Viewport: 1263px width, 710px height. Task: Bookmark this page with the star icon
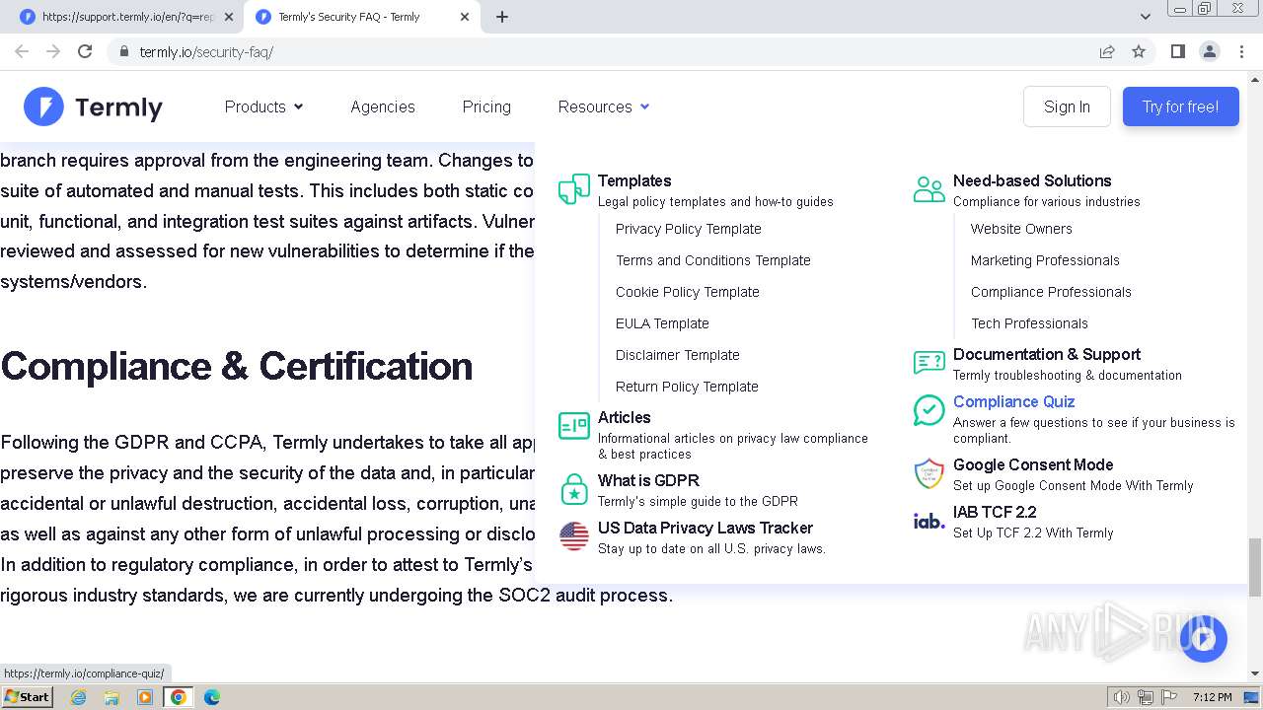coord(1139,51)
